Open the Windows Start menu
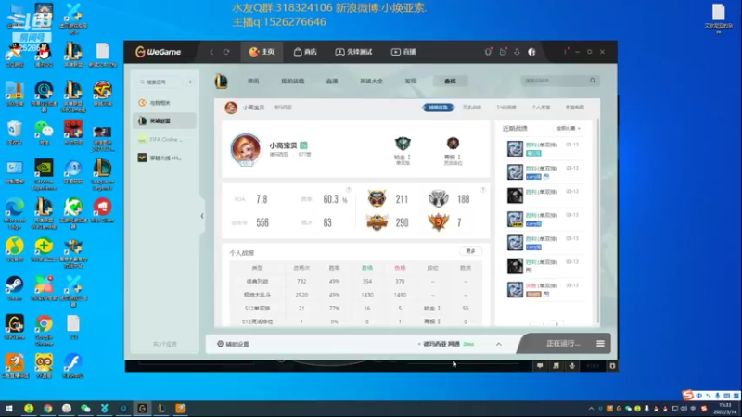The height and width of the screenshot is (417, 742). 9,408
